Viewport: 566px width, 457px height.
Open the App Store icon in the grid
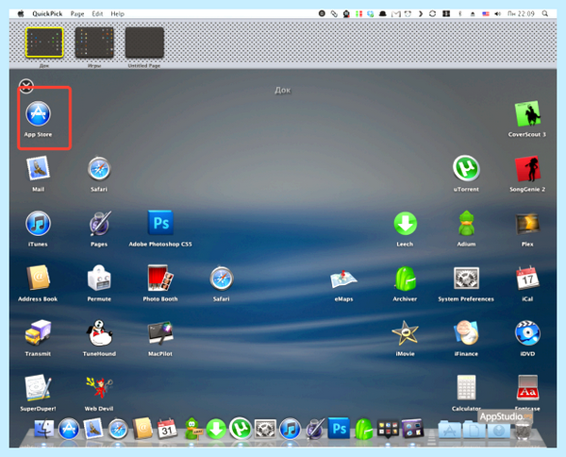(39, 114)
